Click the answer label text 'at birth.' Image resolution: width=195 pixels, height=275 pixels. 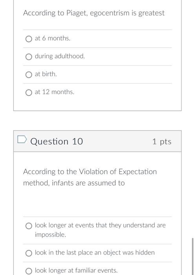[x=46, y=74]
